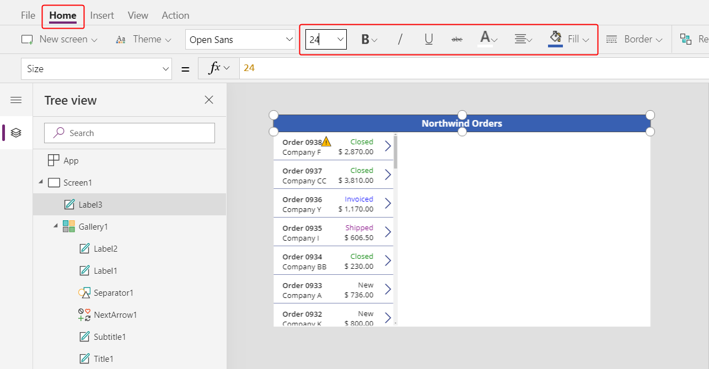Switch to the Action menu
Image resolution: width=709 pixels, height=369 pixels.
175,15
